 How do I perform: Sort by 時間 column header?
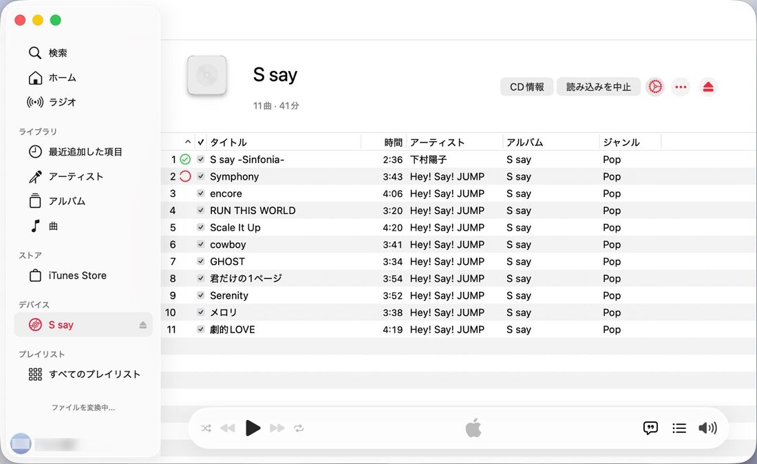(x=393, y=143)
